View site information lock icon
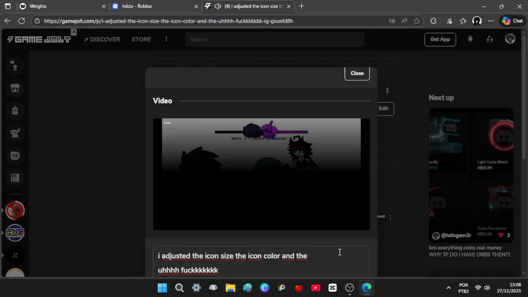528x297 pixels. [37, 21]
